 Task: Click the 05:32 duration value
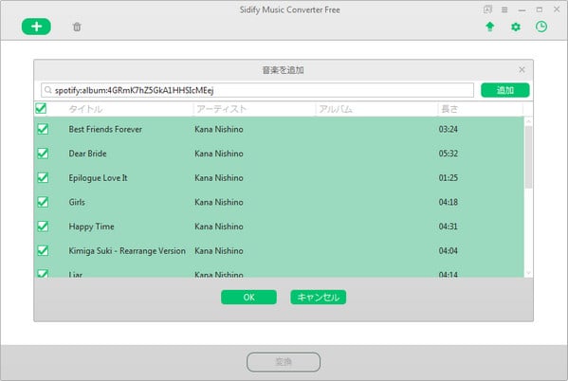tap(449, 154)
